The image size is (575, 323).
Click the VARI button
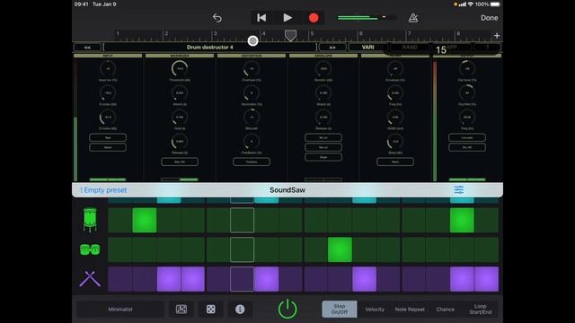[367, 48]
